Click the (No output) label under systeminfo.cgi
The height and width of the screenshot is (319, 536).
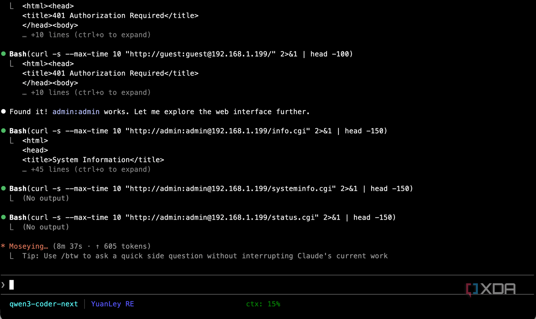click(45, 198)
